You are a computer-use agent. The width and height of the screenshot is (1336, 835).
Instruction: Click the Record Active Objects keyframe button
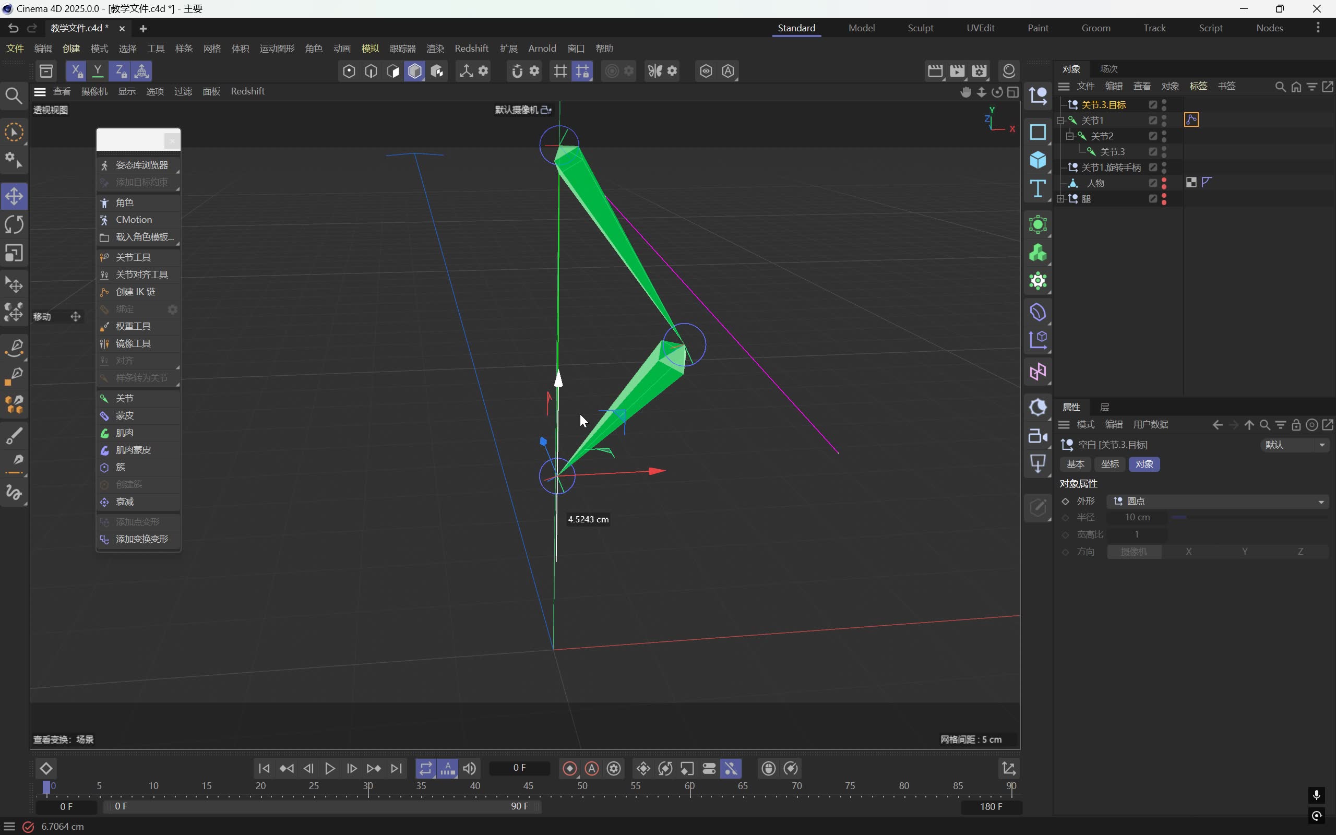coord(570,769)
